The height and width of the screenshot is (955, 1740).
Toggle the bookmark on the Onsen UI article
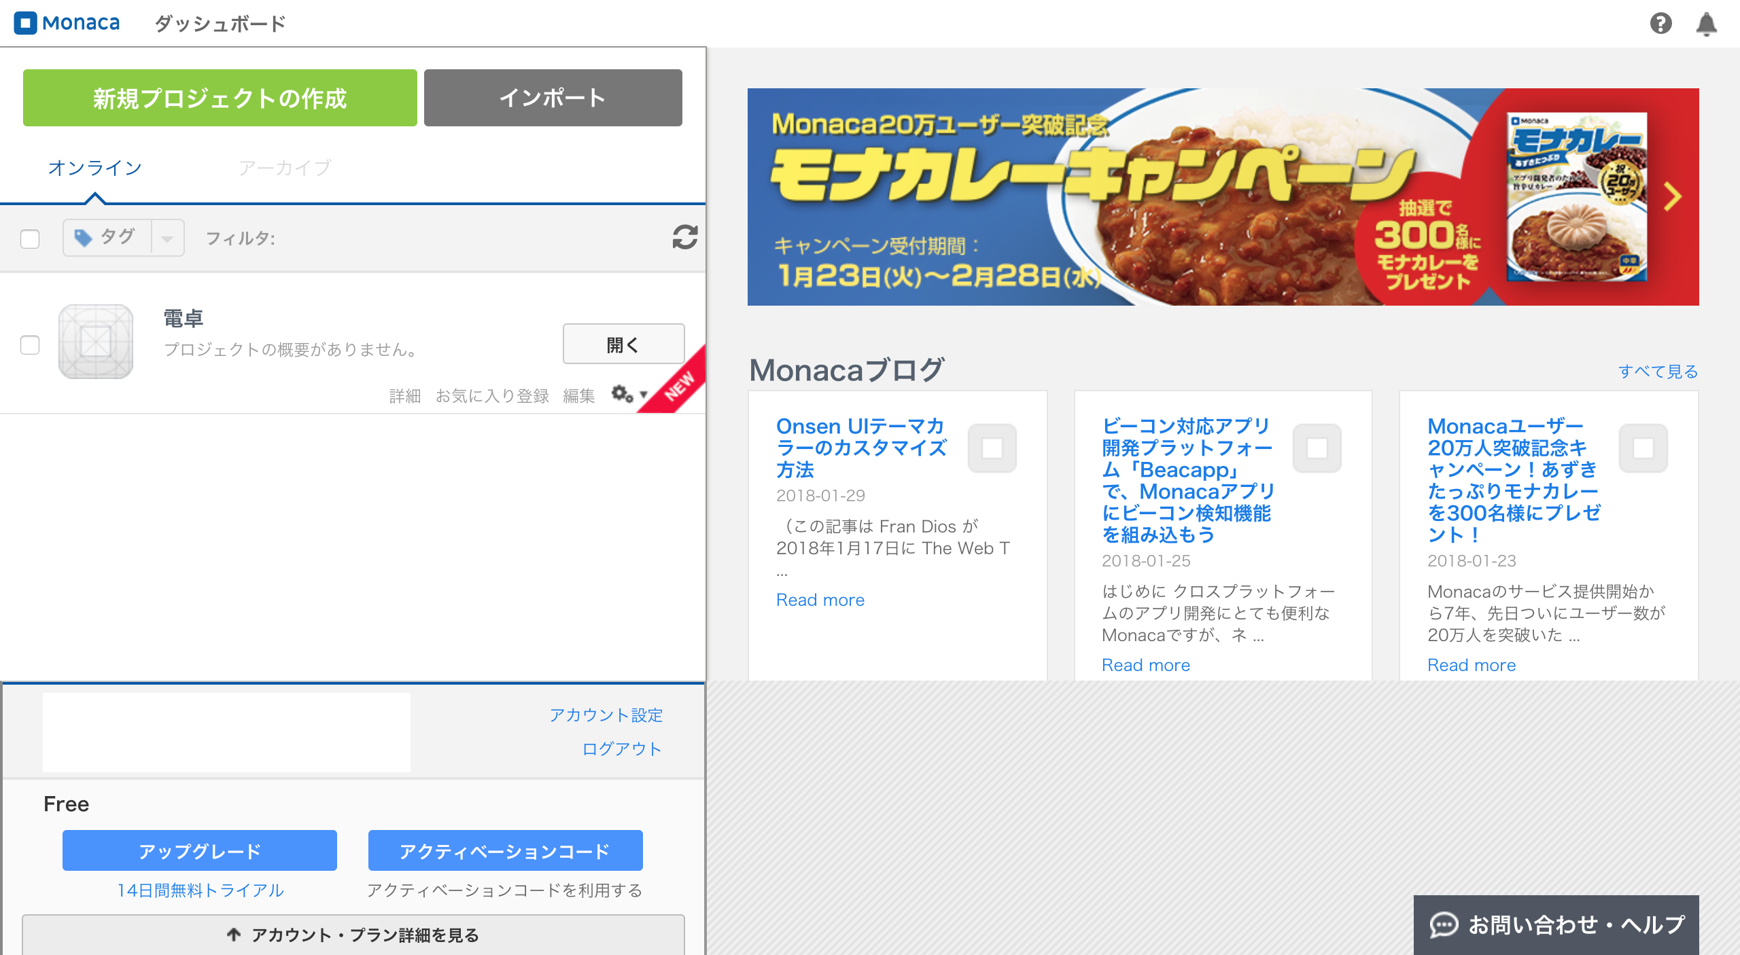tap(992, 448)
